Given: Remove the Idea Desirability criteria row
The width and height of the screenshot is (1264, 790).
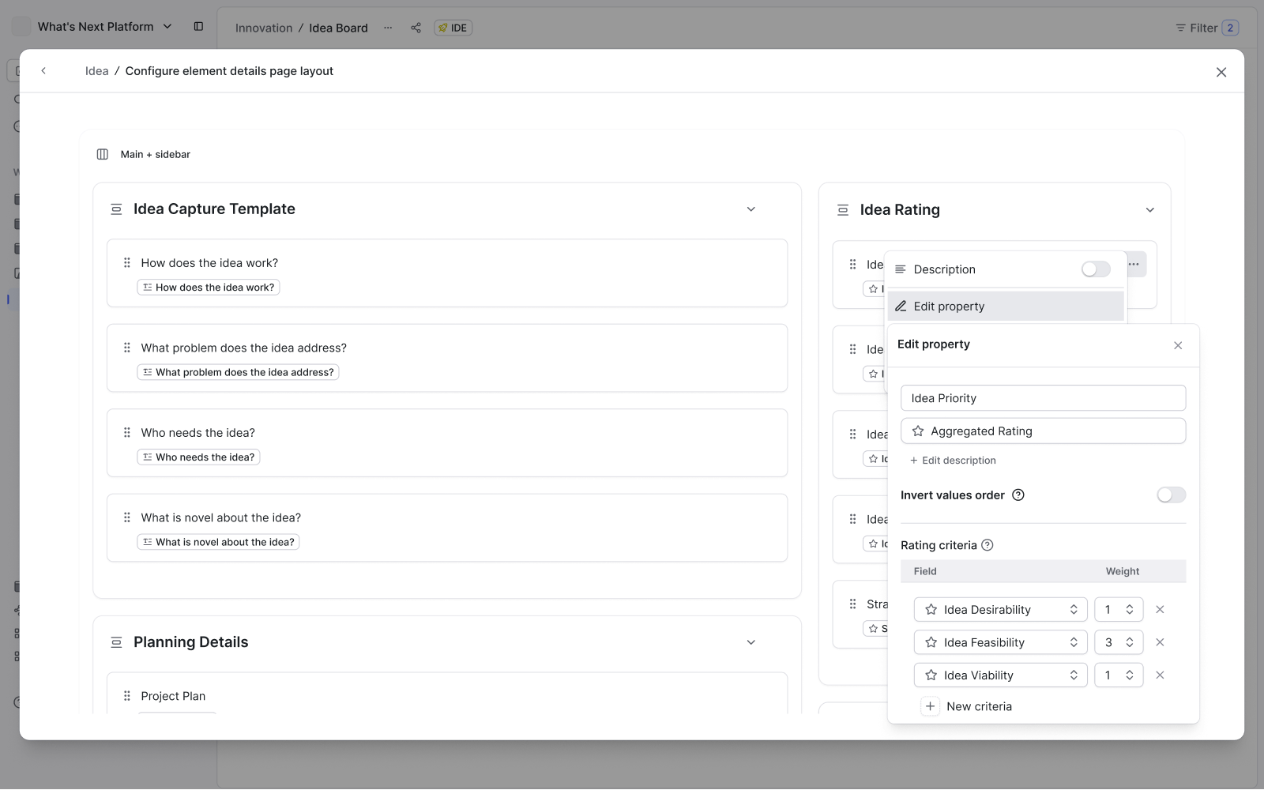Looking at the screenshot, I should click(x=1160, y=610).
